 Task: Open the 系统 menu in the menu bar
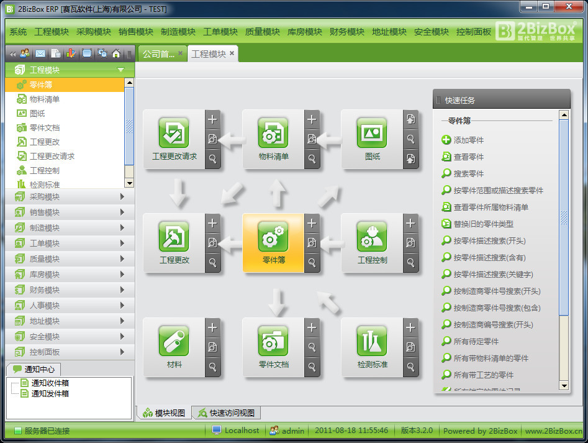pyautogui.click(x=18, y=32)
